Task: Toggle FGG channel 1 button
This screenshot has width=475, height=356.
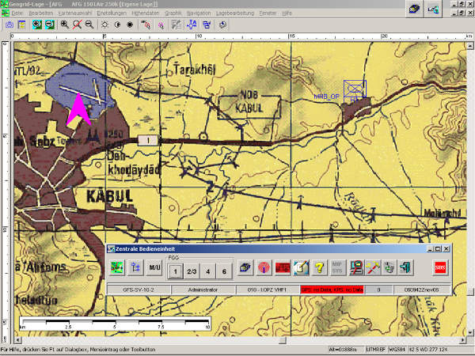Action: pos(177,271)
